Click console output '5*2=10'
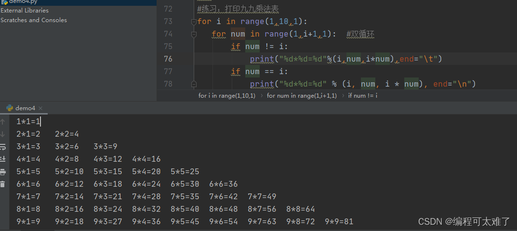This screenshot has height=231, width=517. coord(69,172)
